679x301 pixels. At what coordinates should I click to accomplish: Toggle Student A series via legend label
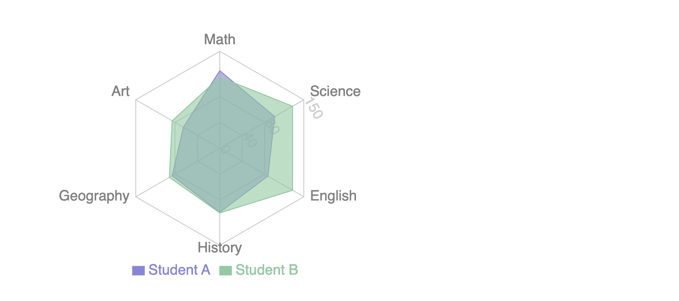179,270
